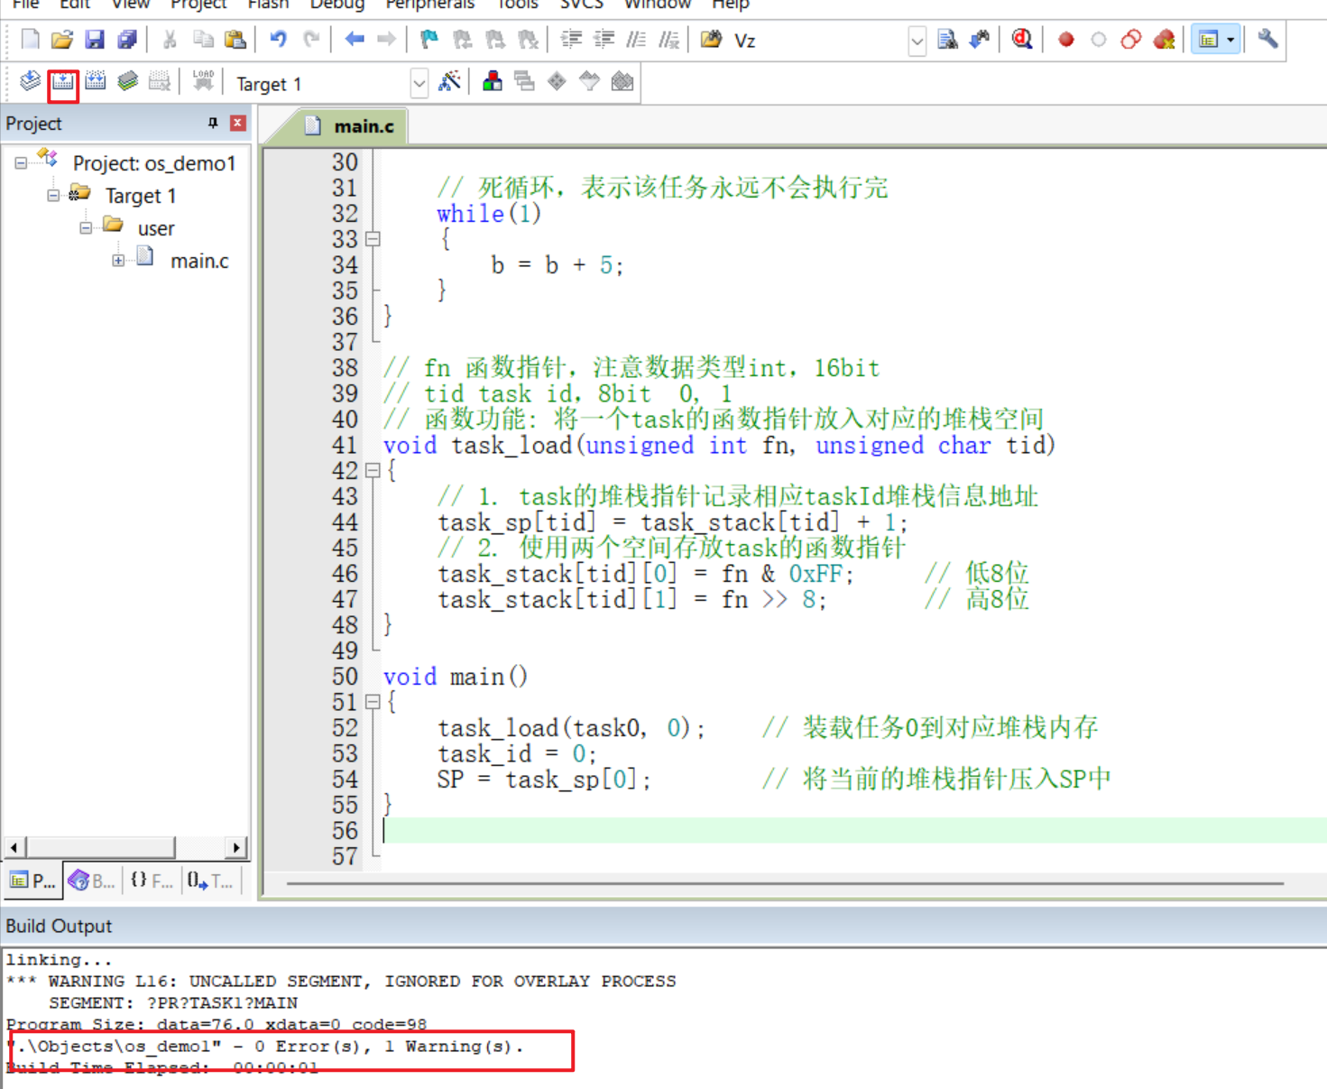Viewport: 1327px width, 1089px height.
Task: Insert a breakpoint with the red dot
Action: click(x=1066, y=40)
